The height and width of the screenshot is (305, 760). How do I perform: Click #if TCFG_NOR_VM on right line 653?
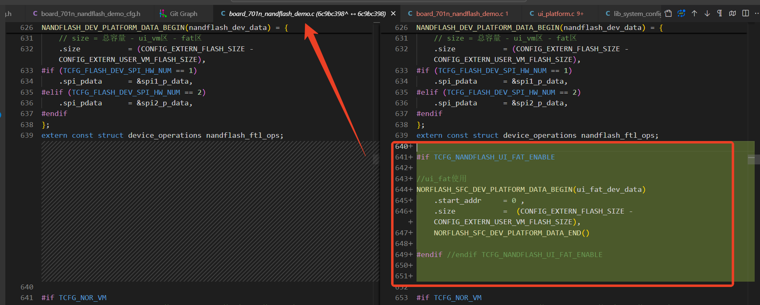point(449,298)
